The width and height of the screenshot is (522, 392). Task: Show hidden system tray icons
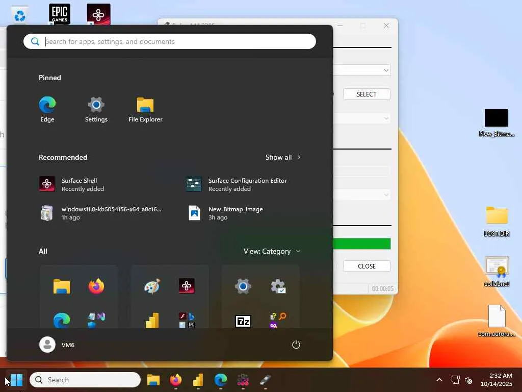(x=439, y=380)
